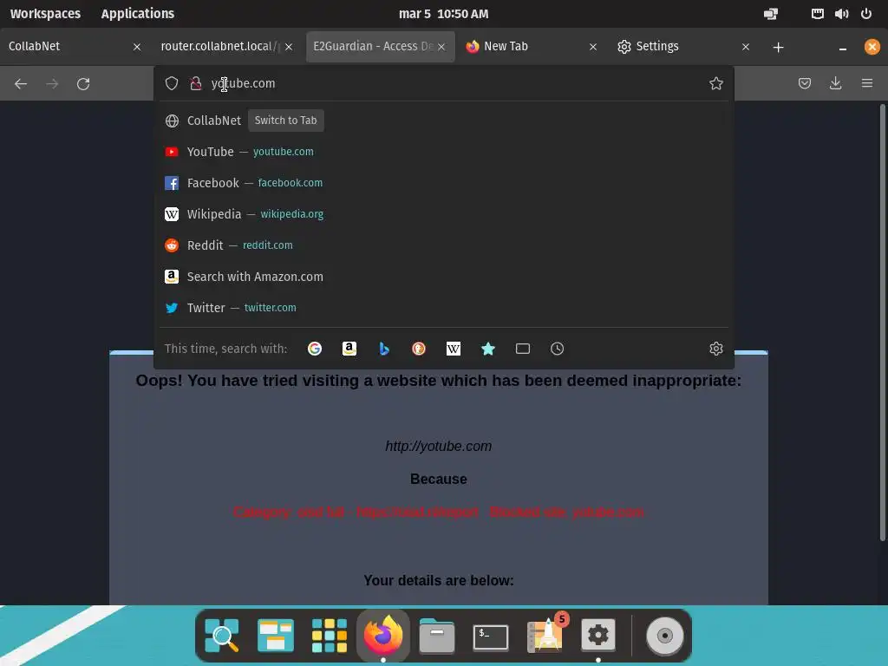Open the connection-not-secure lock icon
The width and height of the screenshot is (888, 666).
pos(196,83)
